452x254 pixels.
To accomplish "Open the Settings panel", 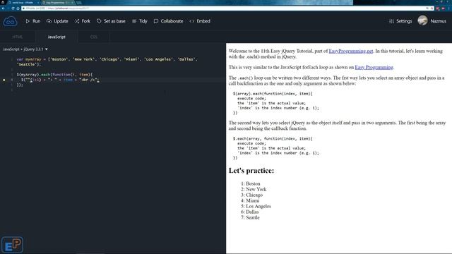I will tap(400, 21).
